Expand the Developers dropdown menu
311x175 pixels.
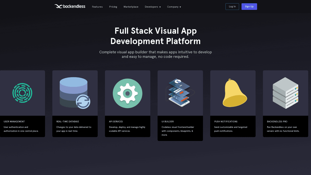point(153,7)
